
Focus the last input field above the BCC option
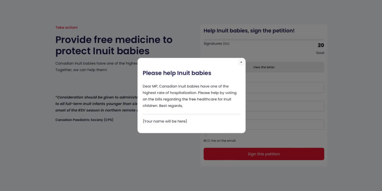point(285,125)
